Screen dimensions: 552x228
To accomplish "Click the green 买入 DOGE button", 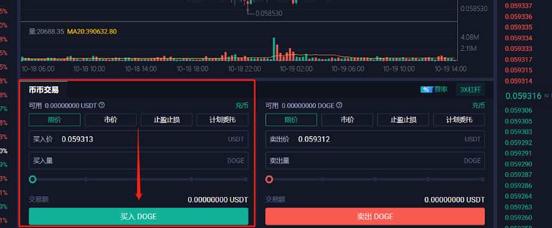I will click(138, 216).
